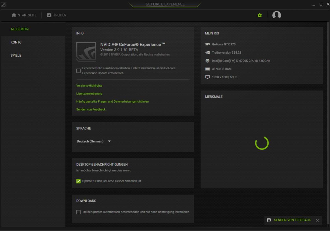Image resolution: width=330 pixels, height=231 pixels.
Task: Open the settings gear icon
Action: click(260, 15)
